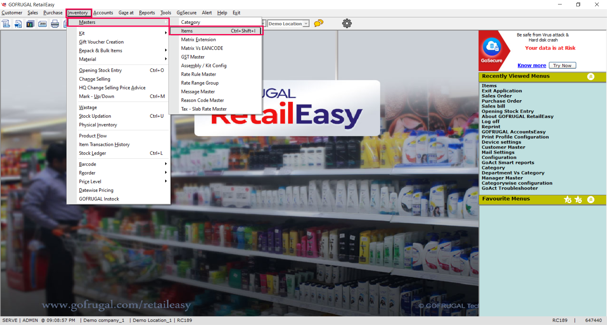Screen dimensions: 607x325
Task: Open the Accounts menu
Action: pos(103,13)
